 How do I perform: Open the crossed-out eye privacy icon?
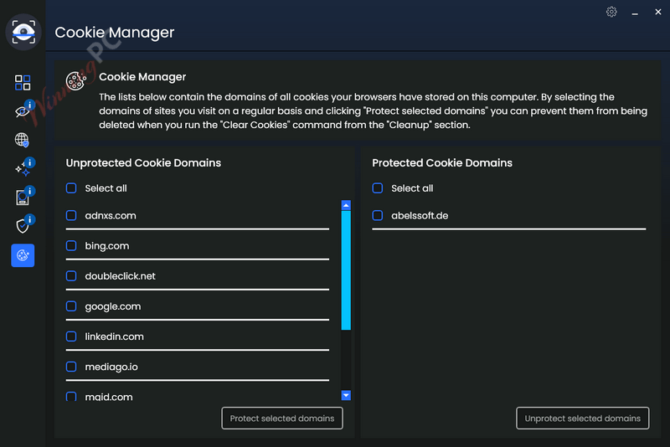click(23, 111)
